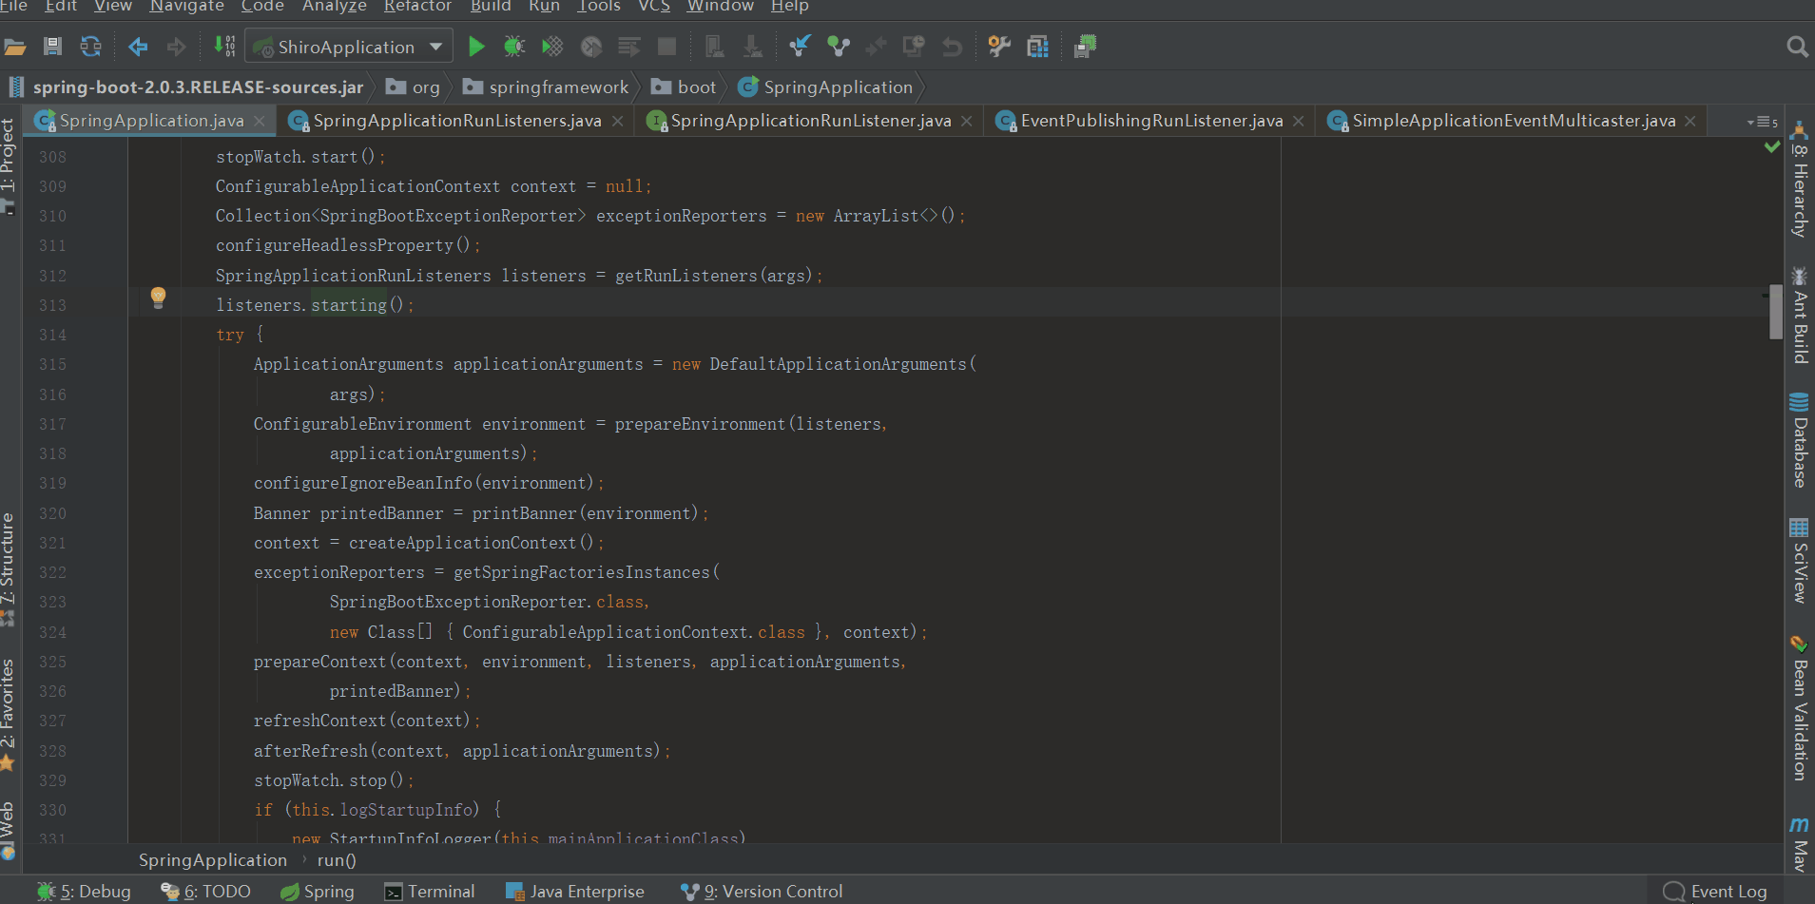Screen dimensions: 1815x904
Task: Toggle the Debug tool window
Action: click(x=84, y=892)
